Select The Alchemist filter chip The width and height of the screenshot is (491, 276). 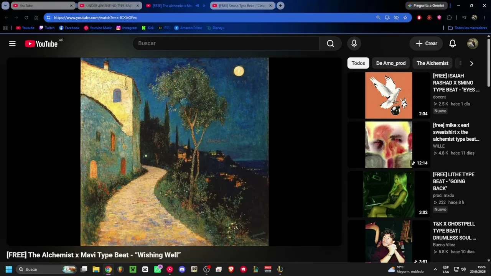(432, 63)
